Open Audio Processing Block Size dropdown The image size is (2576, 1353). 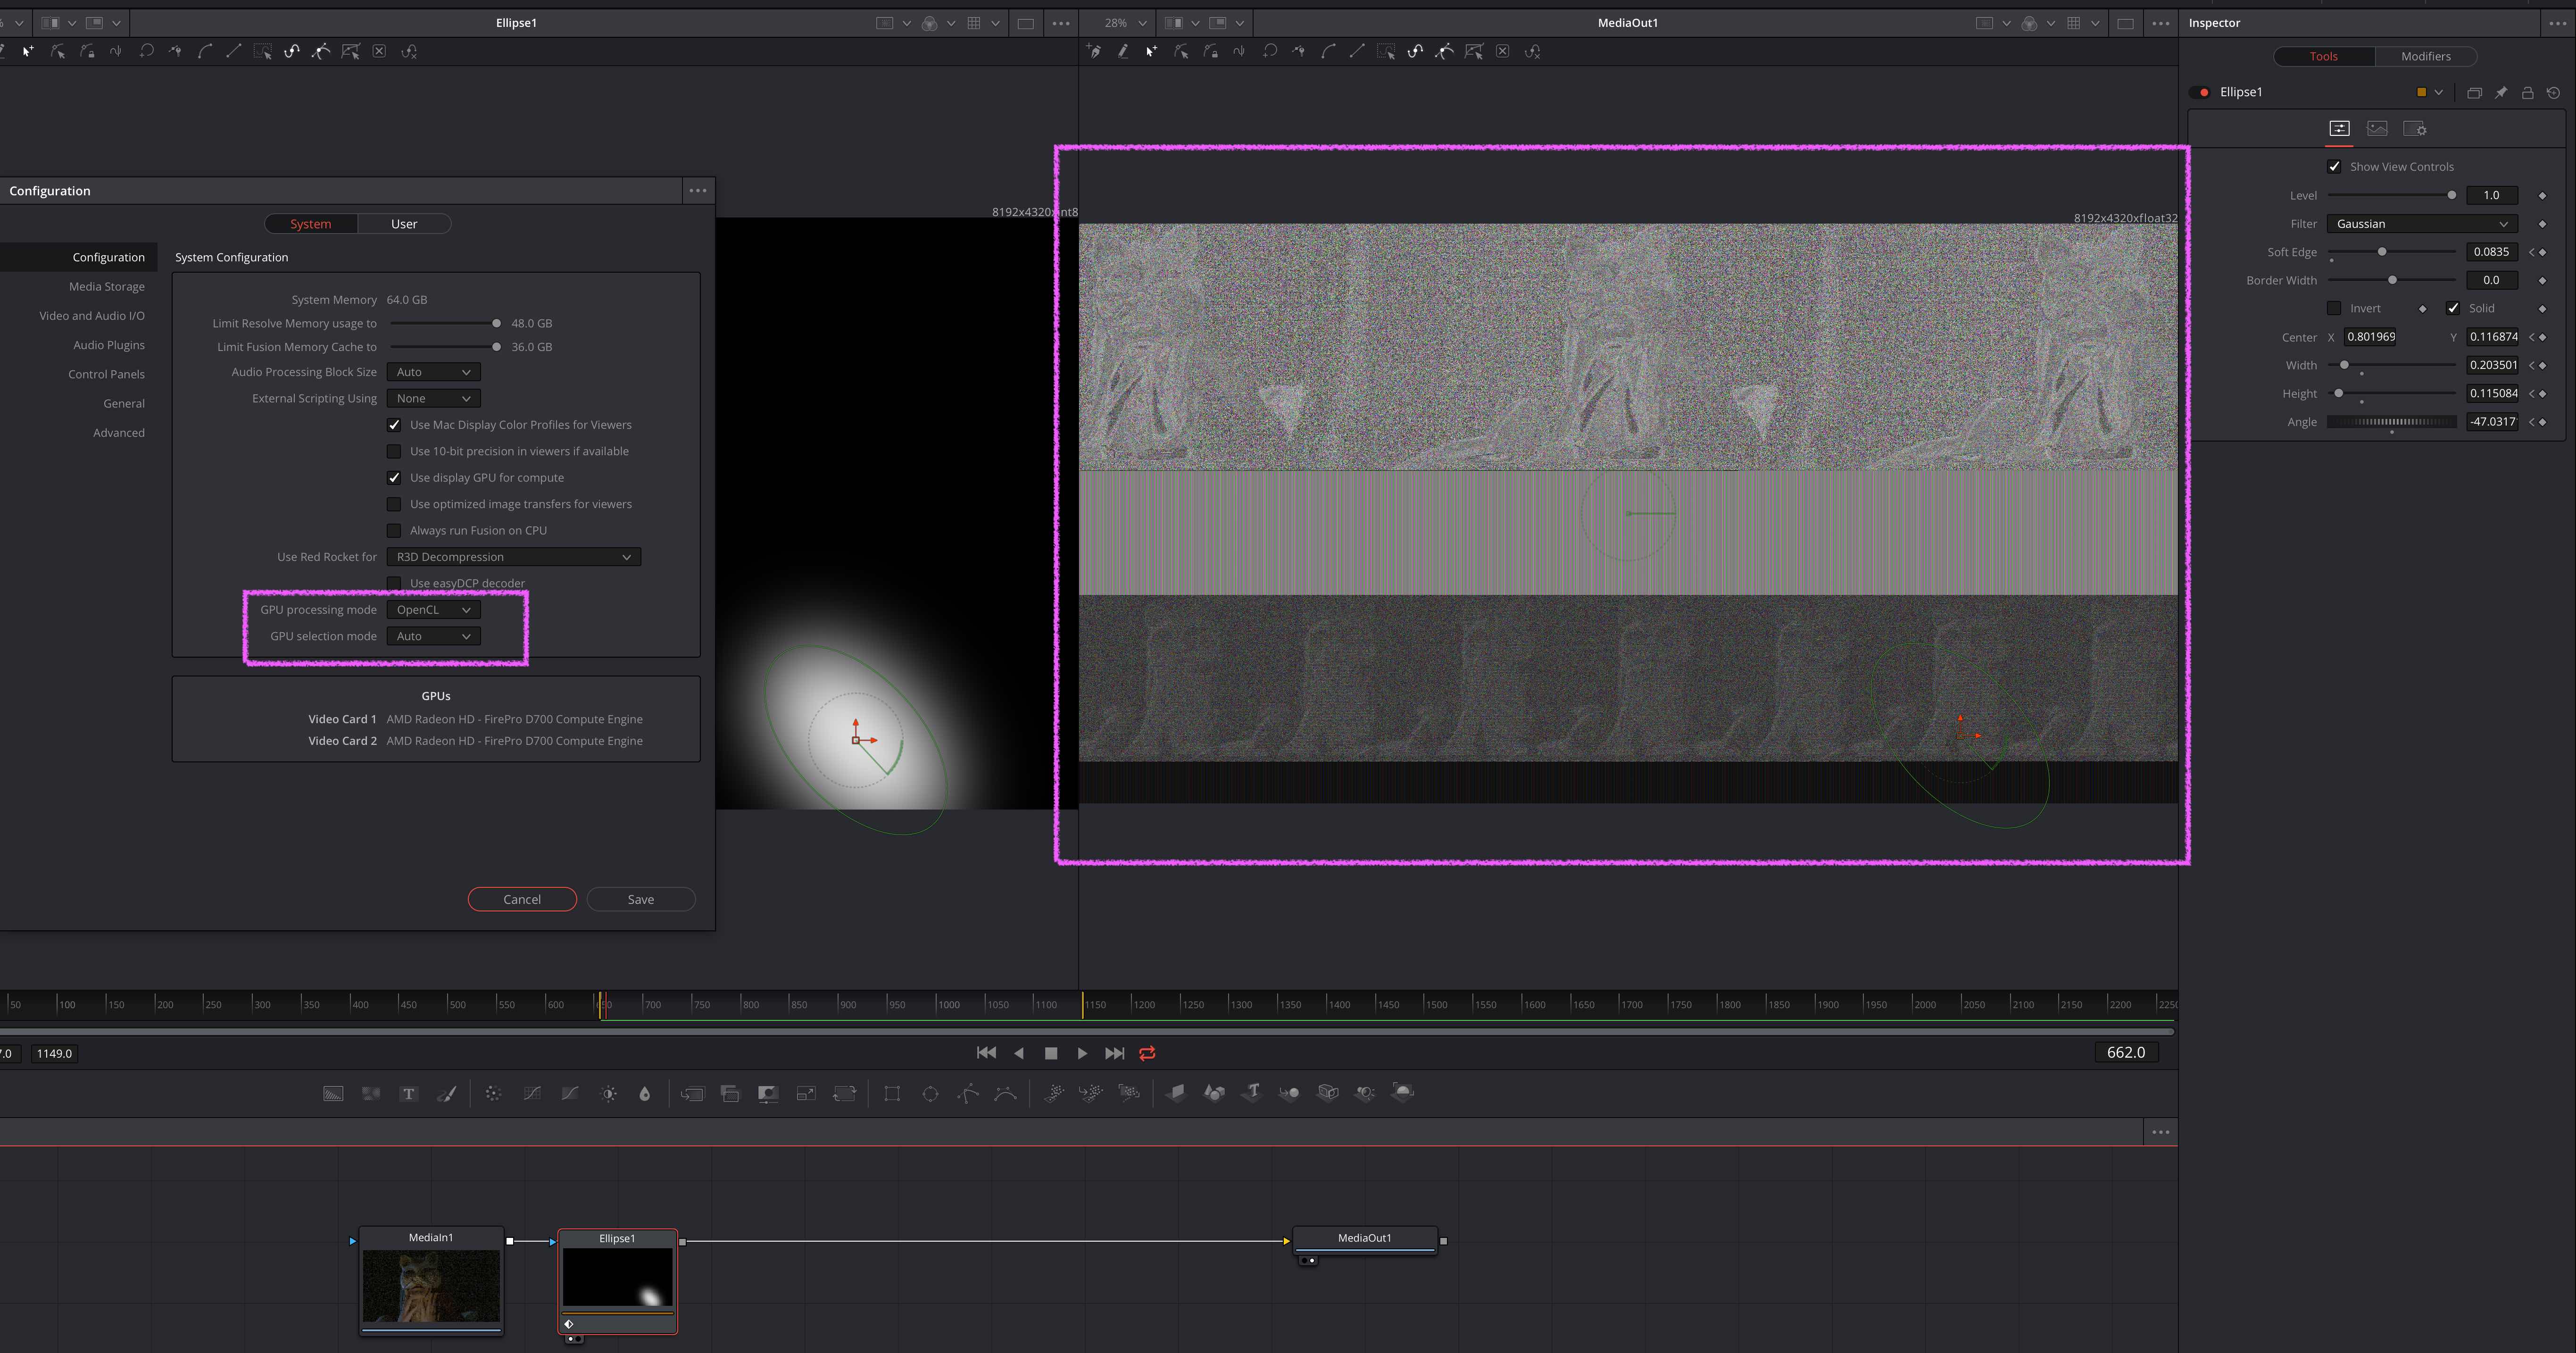(433, 372)
